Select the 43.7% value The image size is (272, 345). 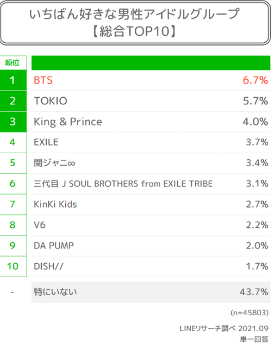coord(254,292)
